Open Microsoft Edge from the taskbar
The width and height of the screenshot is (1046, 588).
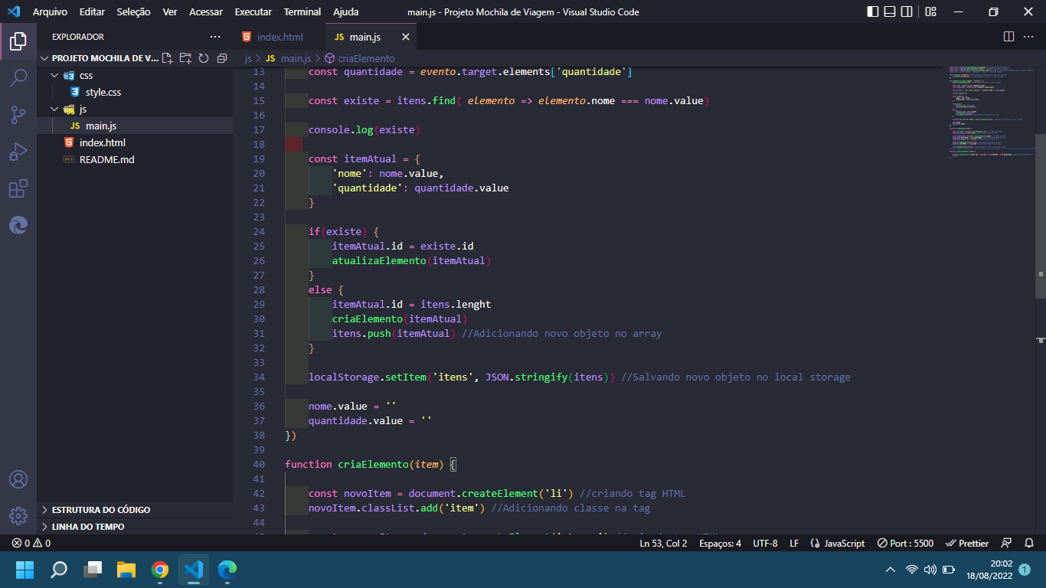click(227, 570)
